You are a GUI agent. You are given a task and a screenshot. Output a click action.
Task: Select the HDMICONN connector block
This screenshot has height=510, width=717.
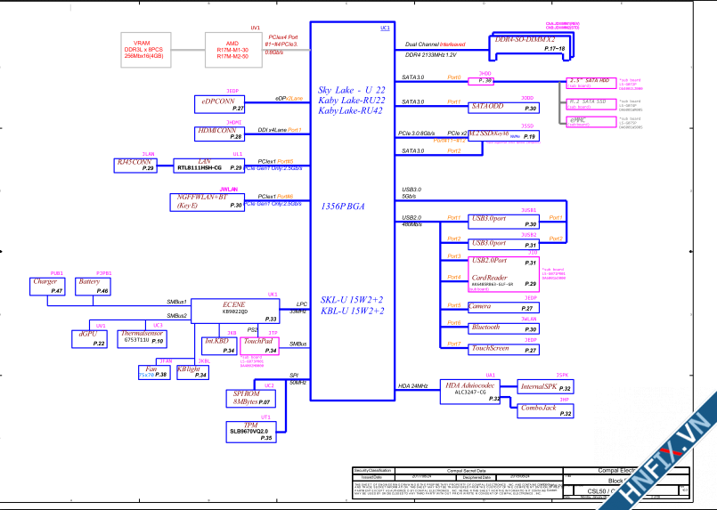point(221,133)
